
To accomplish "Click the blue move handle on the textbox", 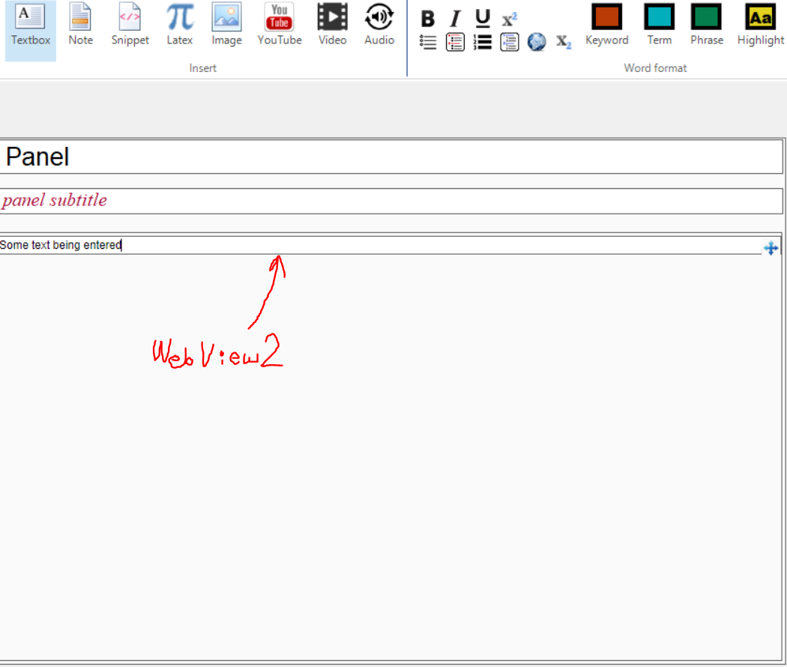I will 771,247.
